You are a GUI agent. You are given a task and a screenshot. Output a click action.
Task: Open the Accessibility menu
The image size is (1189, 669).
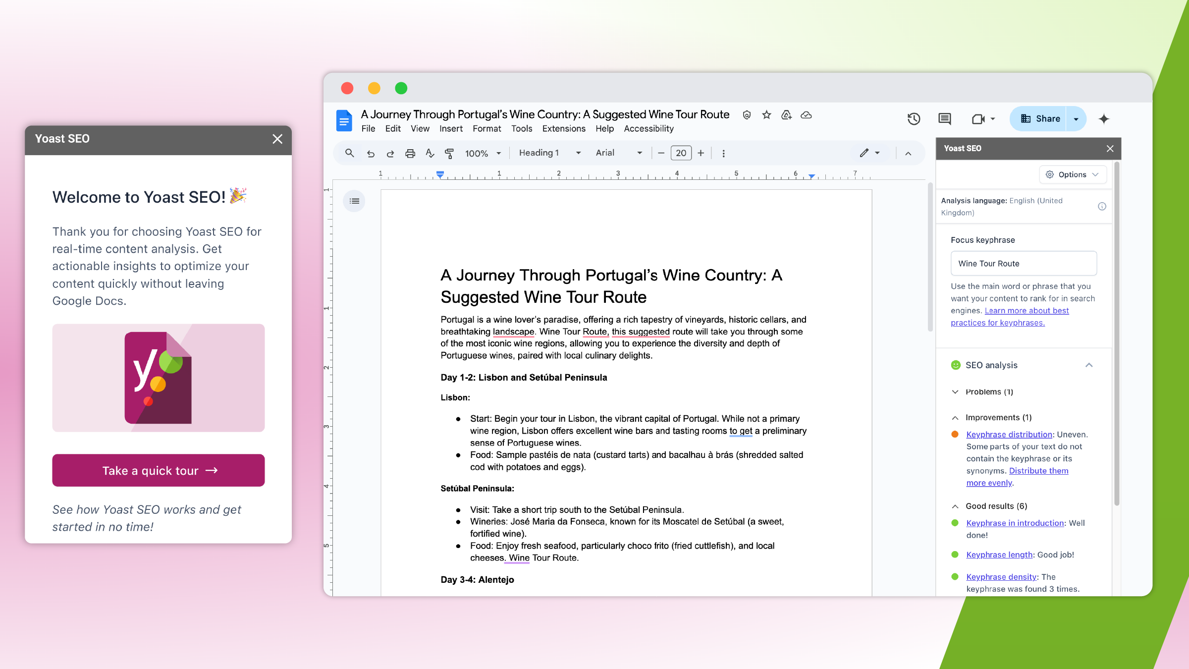649,129
